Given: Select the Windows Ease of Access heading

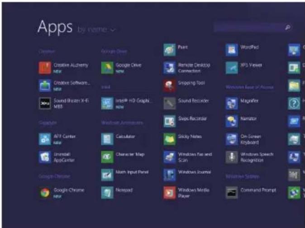Looking at the screenshot, I should tap(249, 87).
